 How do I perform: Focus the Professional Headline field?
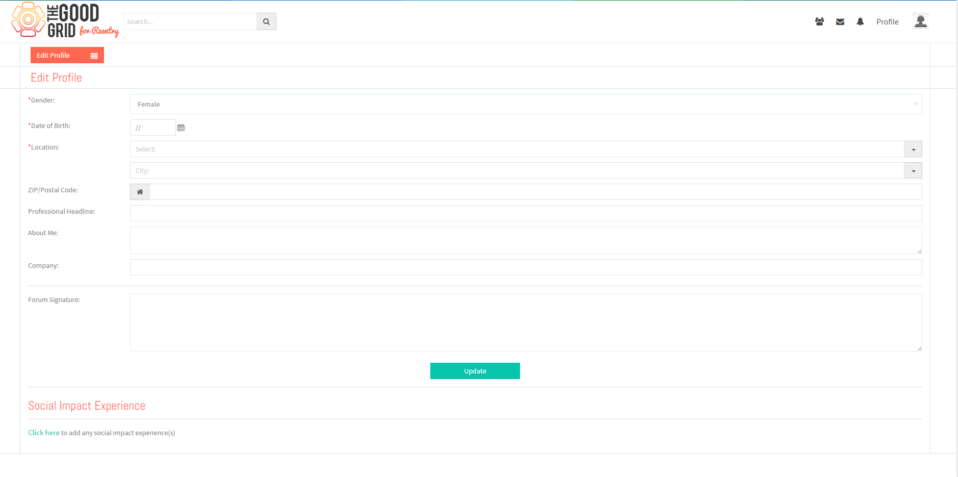(526, 213)
